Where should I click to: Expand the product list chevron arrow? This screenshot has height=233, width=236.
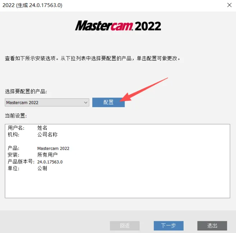[x=85, y=103]
